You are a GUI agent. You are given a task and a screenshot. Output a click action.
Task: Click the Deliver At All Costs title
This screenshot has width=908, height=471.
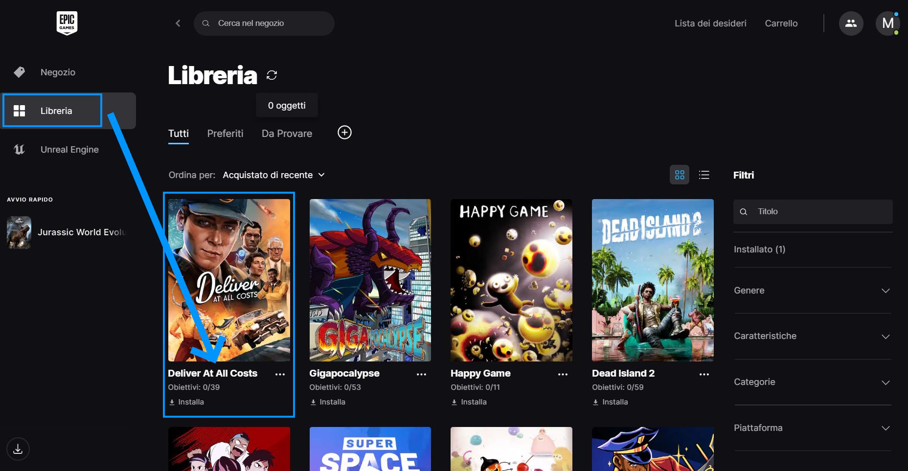pyautogui.click(x=213, y=373)
